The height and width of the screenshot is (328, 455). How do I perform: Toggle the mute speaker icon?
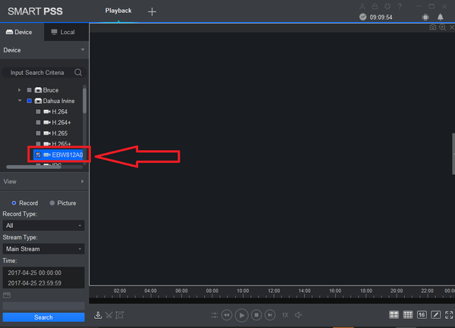click(299, 315)
